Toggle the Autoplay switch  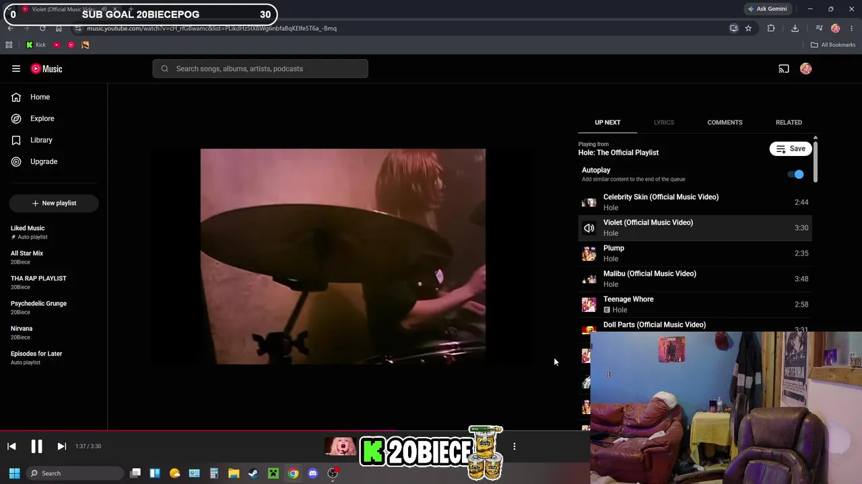[796, 174]
